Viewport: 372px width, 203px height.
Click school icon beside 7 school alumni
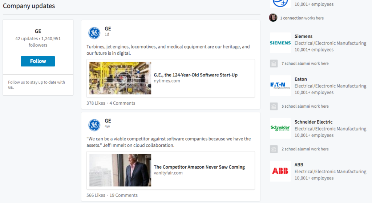[x=274, y=63]
